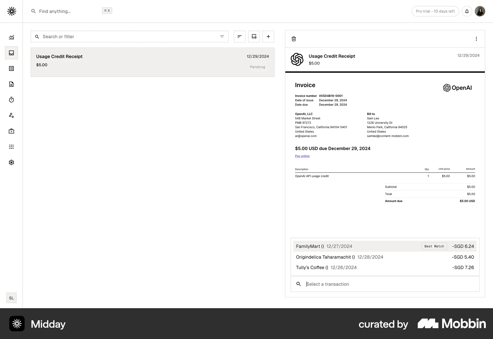This screenshot has height=339, width=493.
Task: Open the sort options
Action: click(239, 36)
